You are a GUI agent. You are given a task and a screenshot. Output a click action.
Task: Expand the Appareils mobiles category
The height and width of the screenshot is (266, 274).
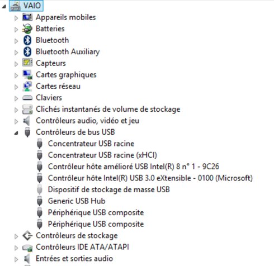point(16,18)
